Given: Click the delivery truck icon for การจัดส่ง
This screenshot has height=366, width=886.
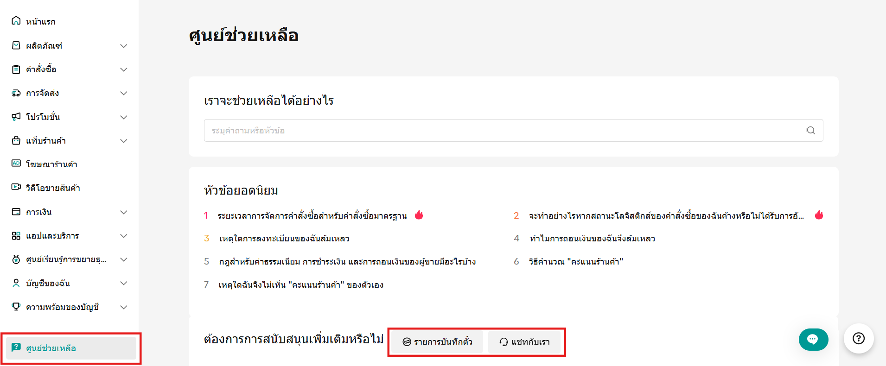Looking at the screenshot, I should pyautogui.click(x=16, y=93).
